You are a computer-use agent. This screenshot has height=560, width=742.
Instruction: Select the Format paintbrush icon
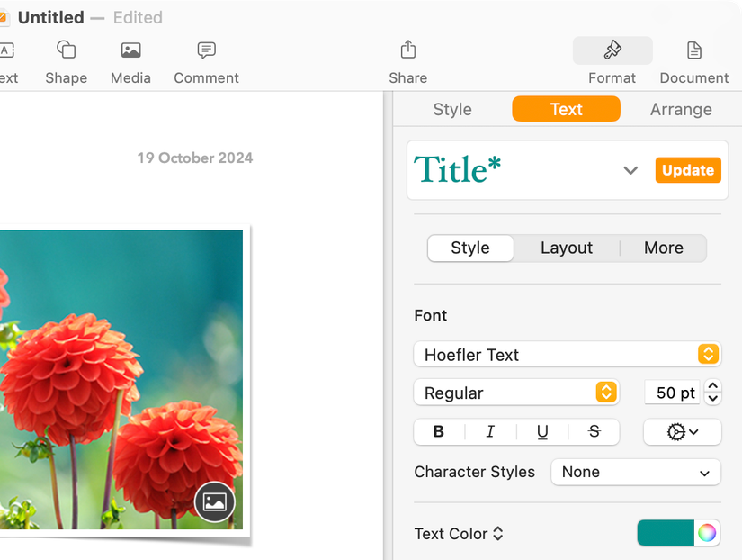[612, 51]
